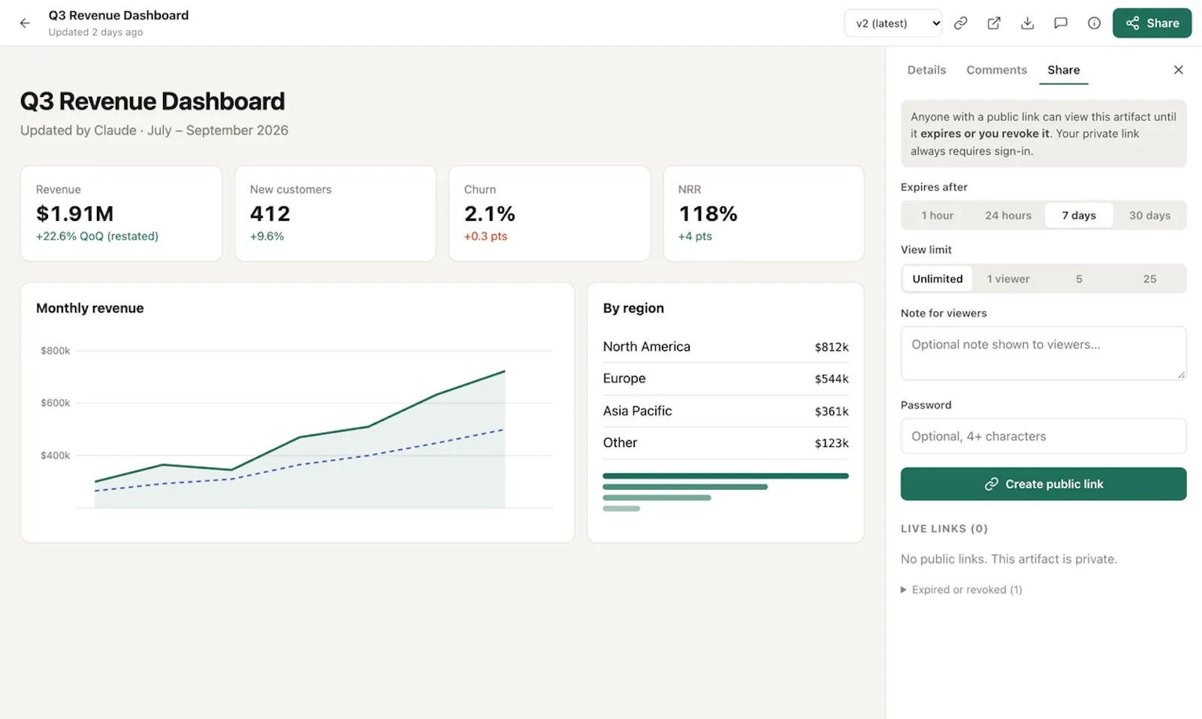Limit views to 1 viewer
This screenshot has height=719, width=1202.
[x=1008, y=279]
